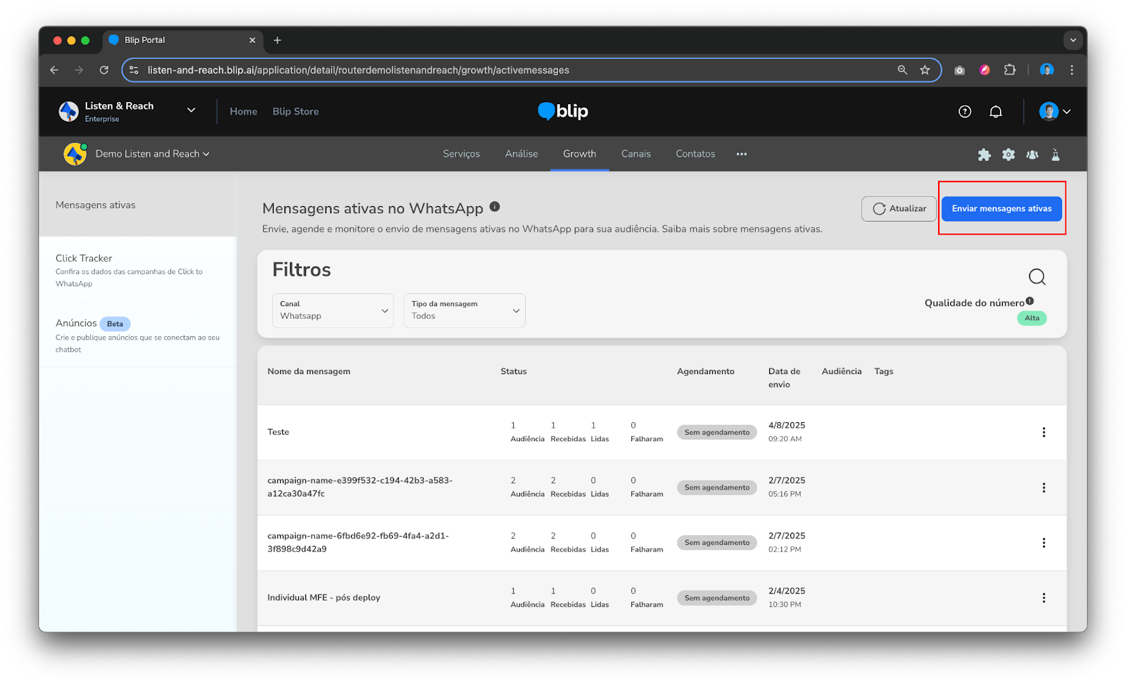Open the beta lab flask icon

click(1056, 155)
